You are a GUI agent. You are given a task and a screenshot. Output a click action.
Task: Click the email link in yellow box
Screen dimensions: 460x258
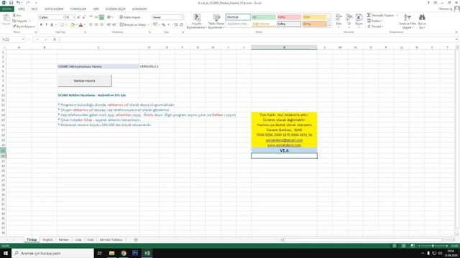284,140
